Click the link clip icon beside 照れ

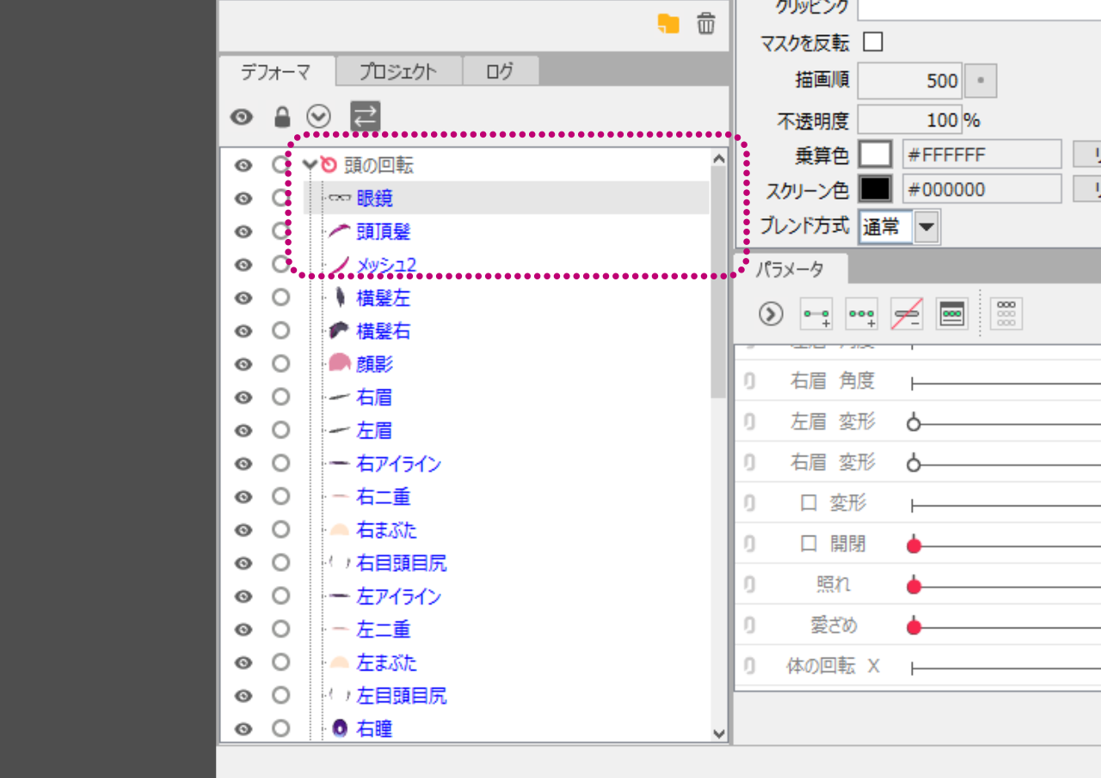[749, 585]
